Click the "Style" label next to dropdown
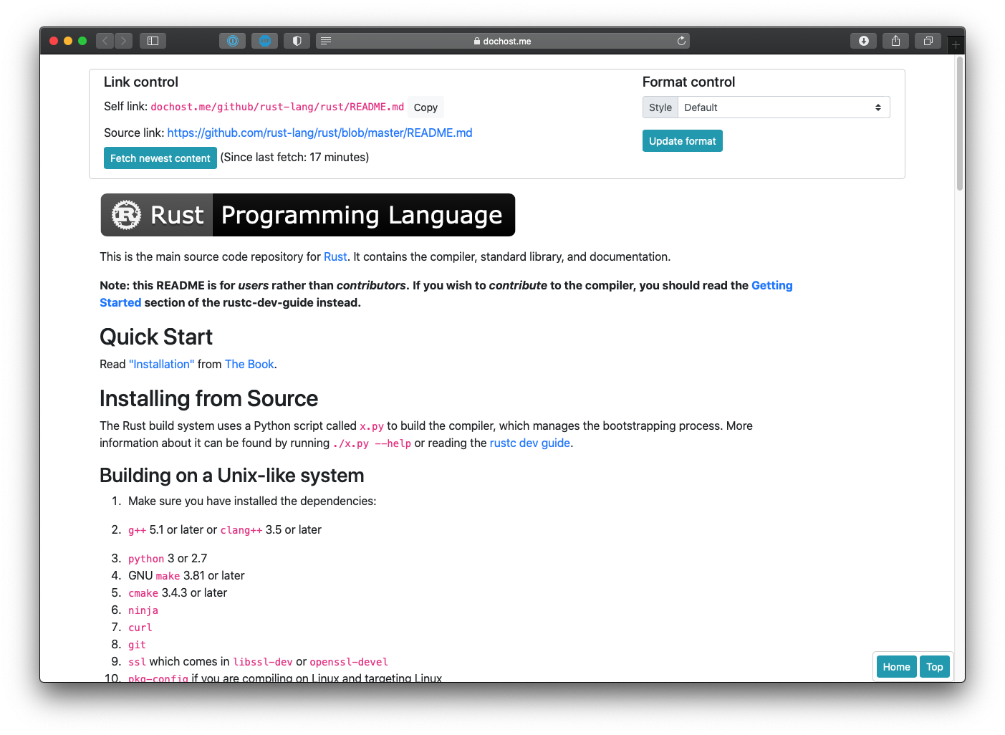Viewport: 1005px width, 735px height. pos(660,107)
